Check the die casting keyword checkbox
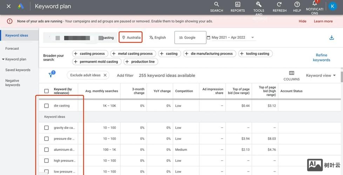This screenshot has width=343, height=175. [46, 106]
